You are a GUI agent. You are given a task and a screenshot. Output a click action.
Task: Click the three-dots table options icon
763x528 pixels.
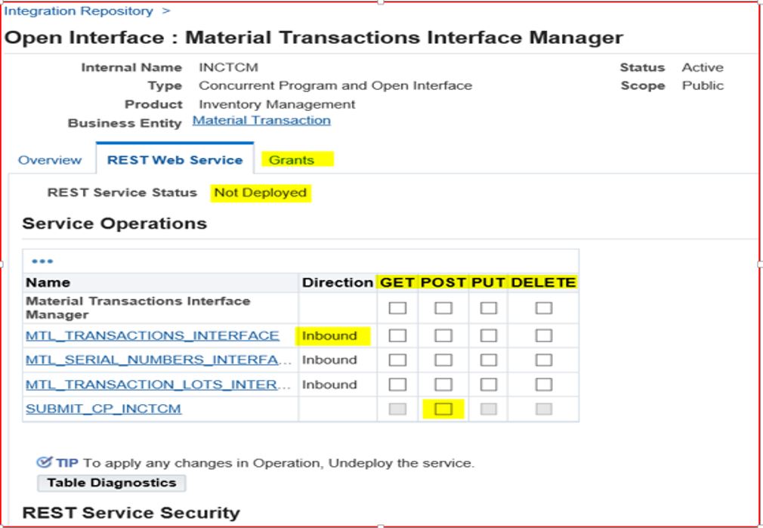click(42, 261)
